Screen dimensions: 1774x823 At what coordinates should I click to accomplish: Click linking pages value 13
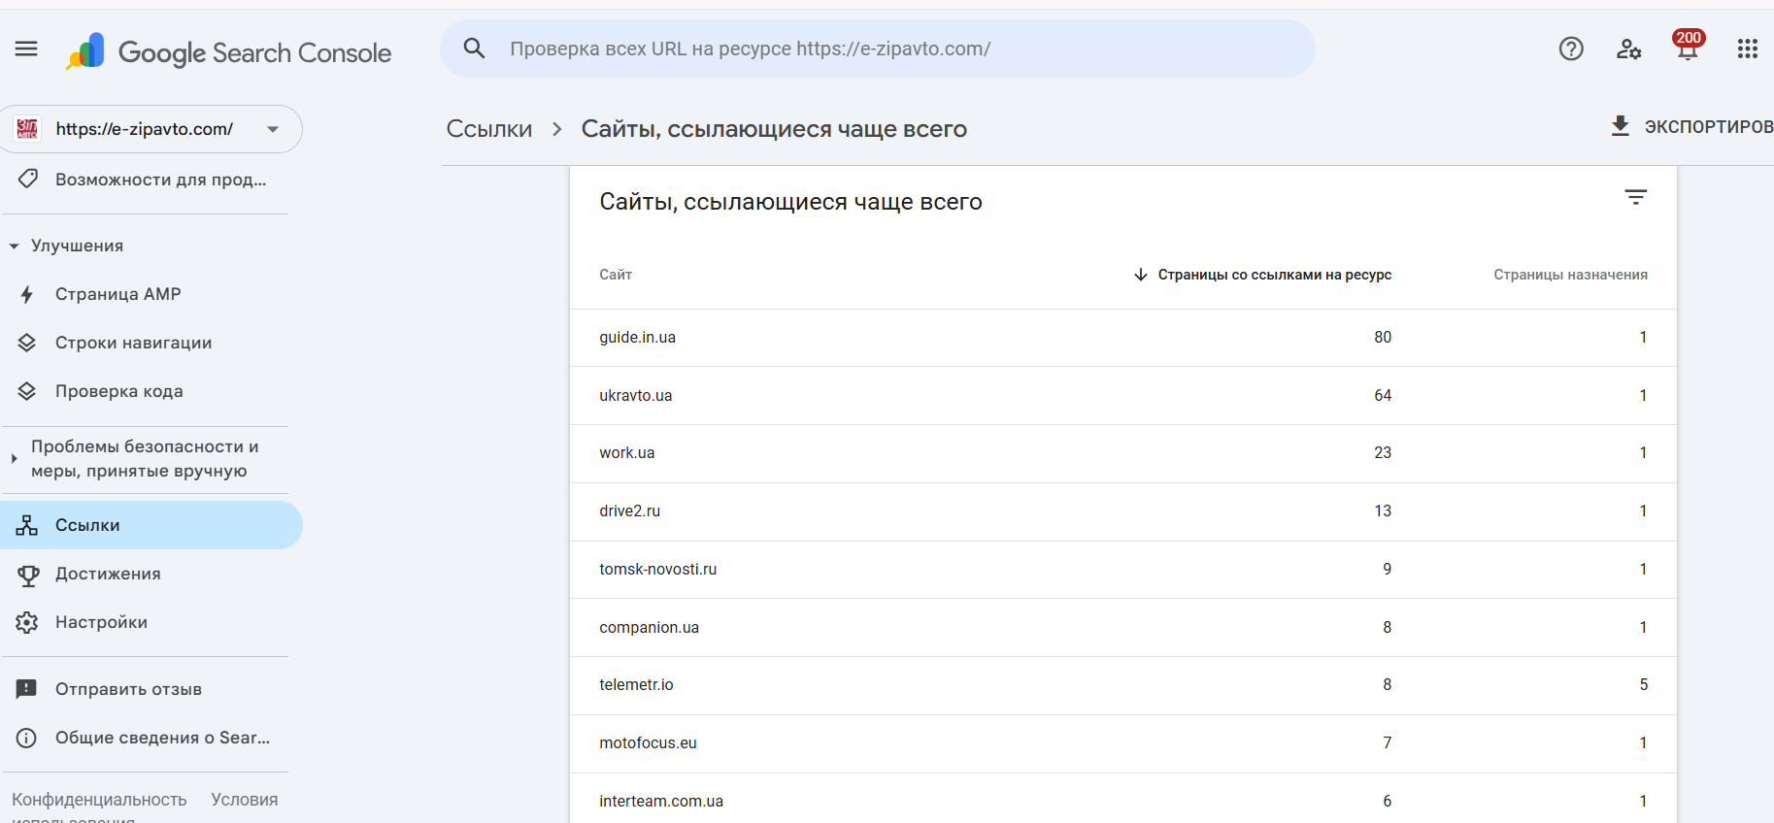click(x=1383, y=511)
